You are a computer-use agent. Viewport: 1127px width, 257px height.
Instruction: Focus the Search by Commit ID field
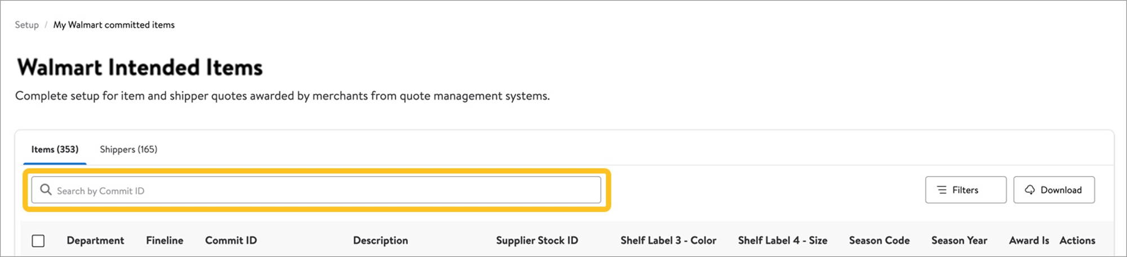coord(316,190)
